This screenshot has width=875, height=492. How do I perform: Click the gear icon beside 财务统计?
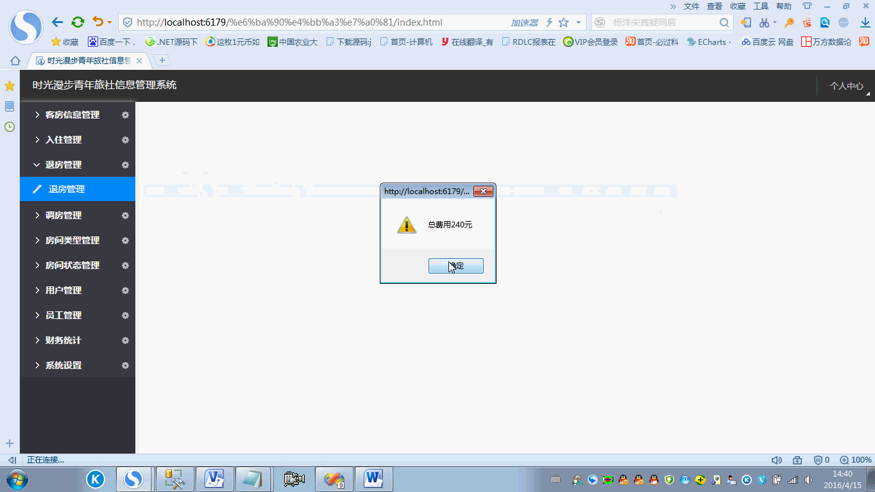click(126, 340)
